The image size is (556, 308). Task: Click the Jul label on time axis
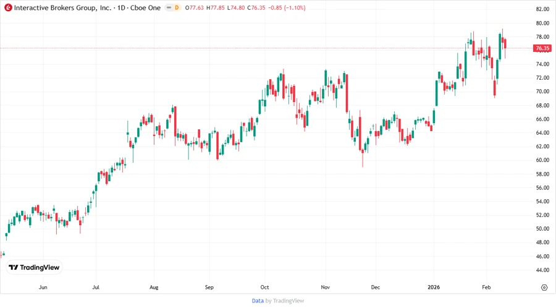click(96, 287)
